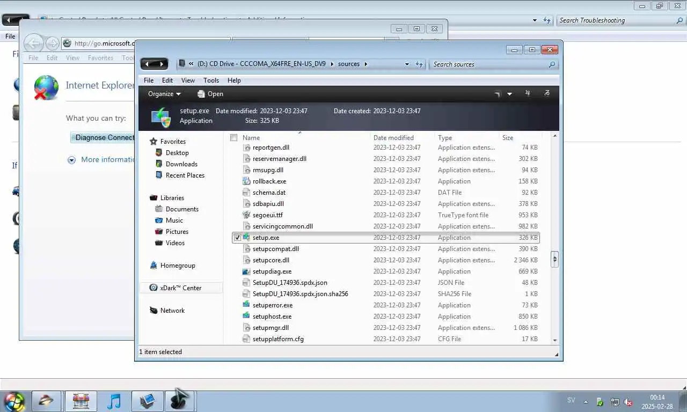Click the network tray icon
The height and width of the screenshot is (412, 687).
(615, 402)
